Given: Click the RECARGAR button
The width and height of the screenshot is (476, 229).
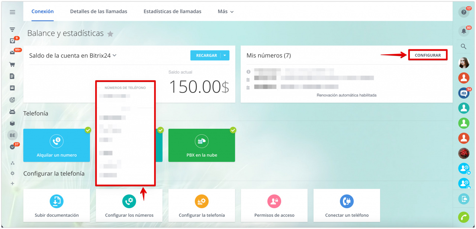Looking at the screenshot, I should [206, 55].
